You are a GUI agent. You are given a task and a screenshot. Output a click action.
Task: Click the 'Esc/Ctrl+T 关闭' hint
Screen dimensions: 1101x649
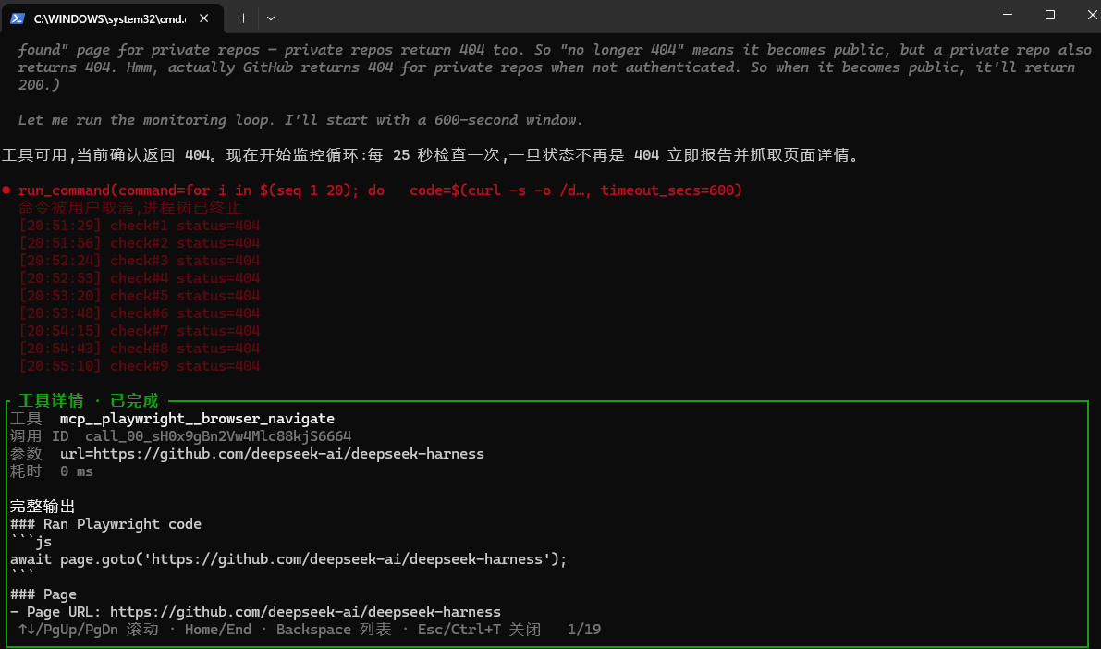[479, 630]
